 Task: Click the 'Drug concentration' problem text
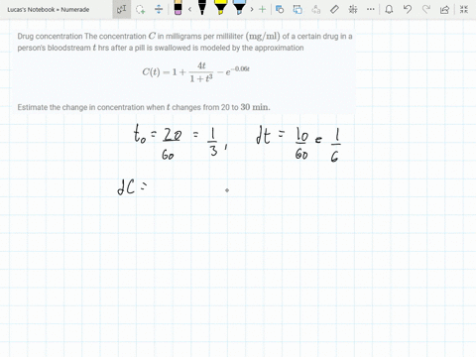pos(184,42)
